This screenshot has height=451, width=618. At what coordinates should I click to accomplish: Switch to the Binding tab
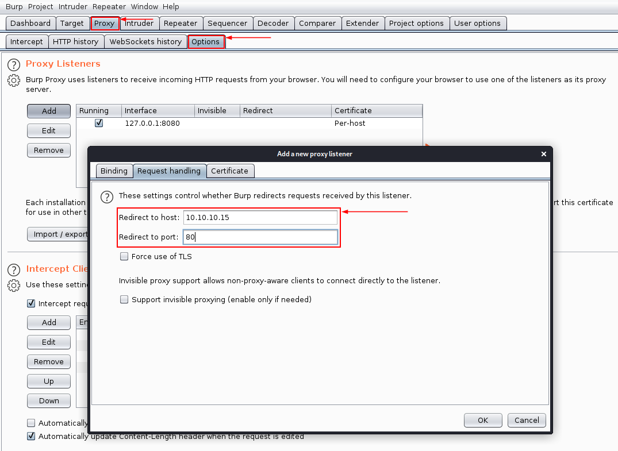tap(114, 171)
